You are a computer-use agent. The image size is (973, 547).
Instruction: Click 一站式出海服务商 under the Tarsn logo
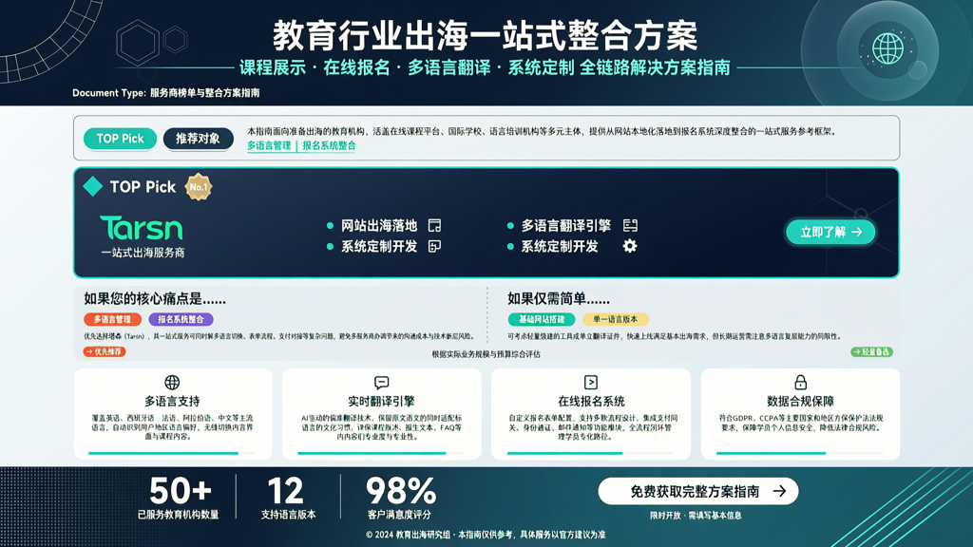click(143, 253)
